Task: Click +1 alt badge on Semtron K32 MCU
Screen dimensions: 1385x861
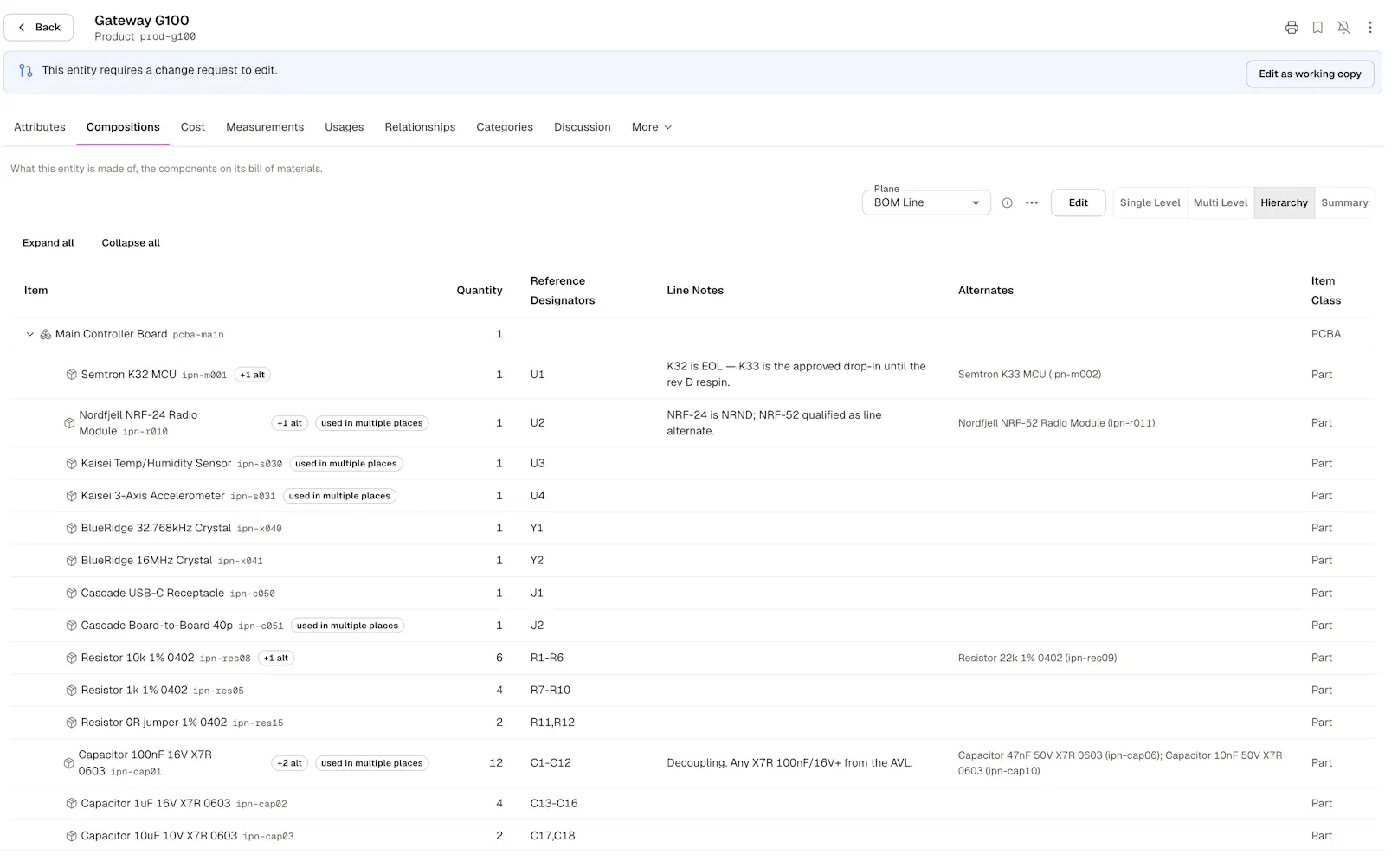Action: click(253, 375)
